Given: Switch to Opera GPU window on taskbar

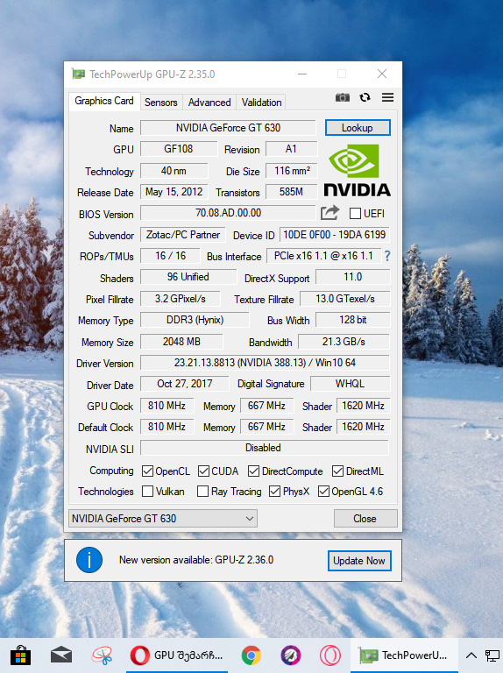Looking at the screenshot, I should pyautogui.click(x=177, y=655).
